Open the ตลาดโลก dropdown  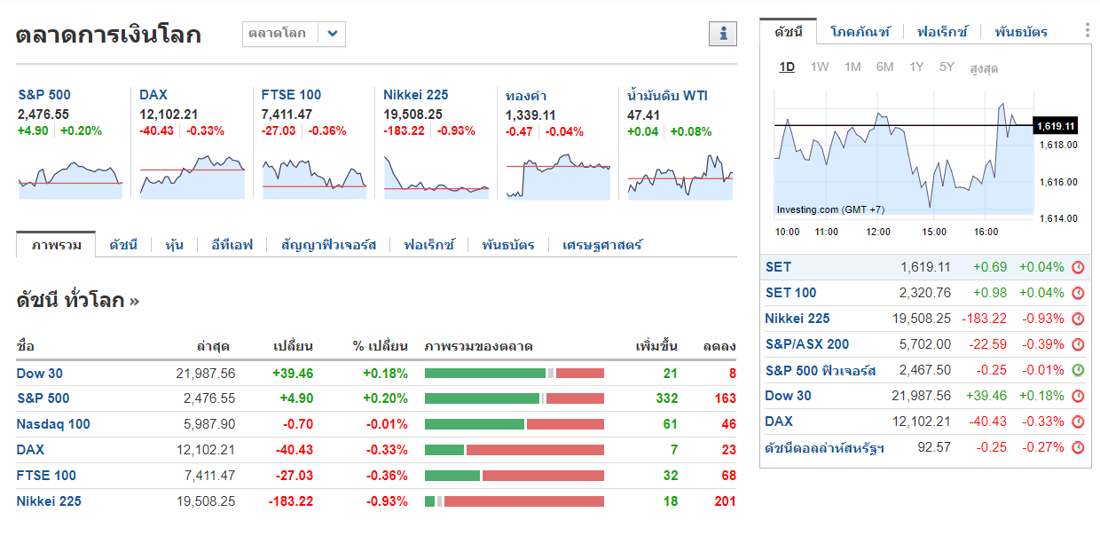332,34
